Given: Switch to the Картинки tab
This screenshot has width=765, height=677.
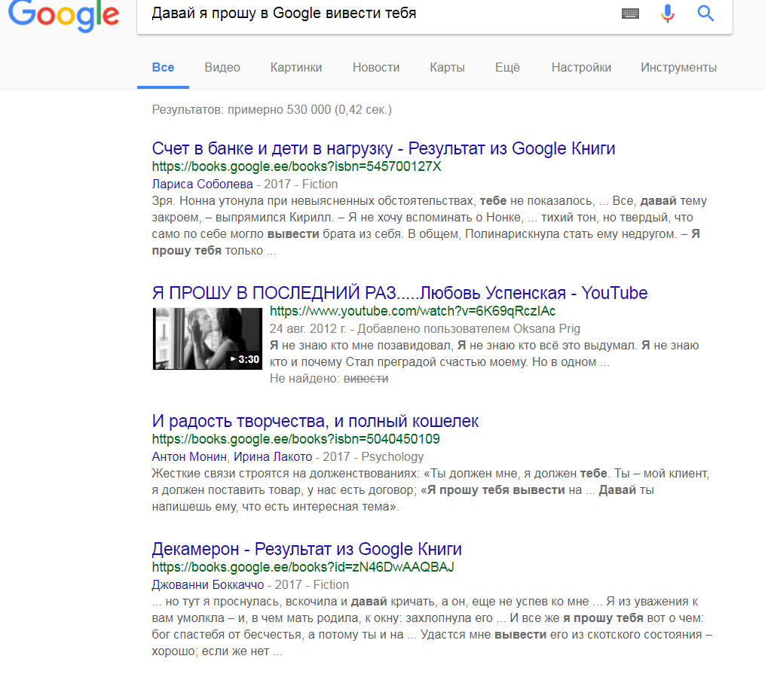Looking at the screenshot, I should click(296, 67).
